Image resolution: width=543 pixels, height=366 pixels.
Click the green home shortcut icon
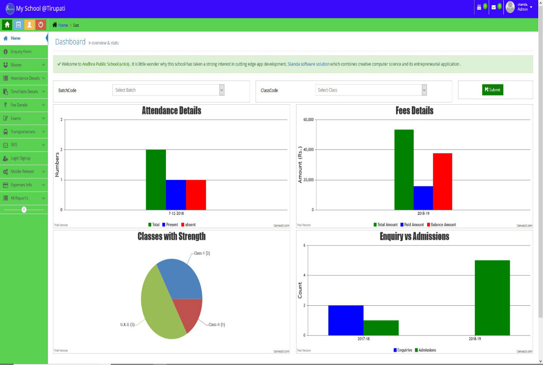(7, 25)
